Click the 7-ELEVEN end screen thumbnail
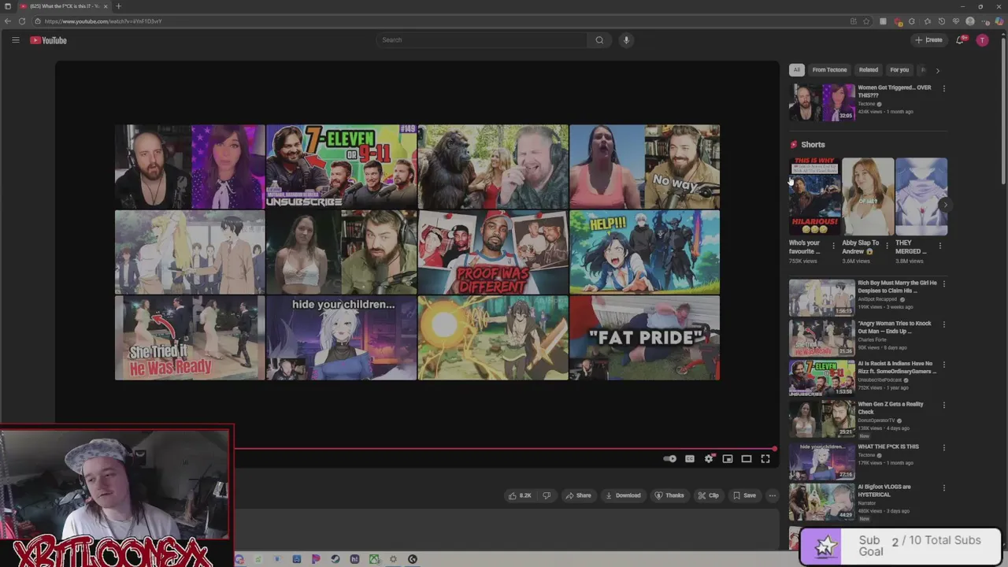1008x567 pixels. pyautogui.click(x=341, y=166)
